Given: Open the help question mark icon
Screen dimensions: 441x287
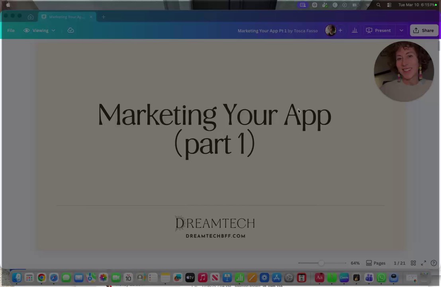Looking at the screenshot, I should pyautogui.click(x=434, y=263).
